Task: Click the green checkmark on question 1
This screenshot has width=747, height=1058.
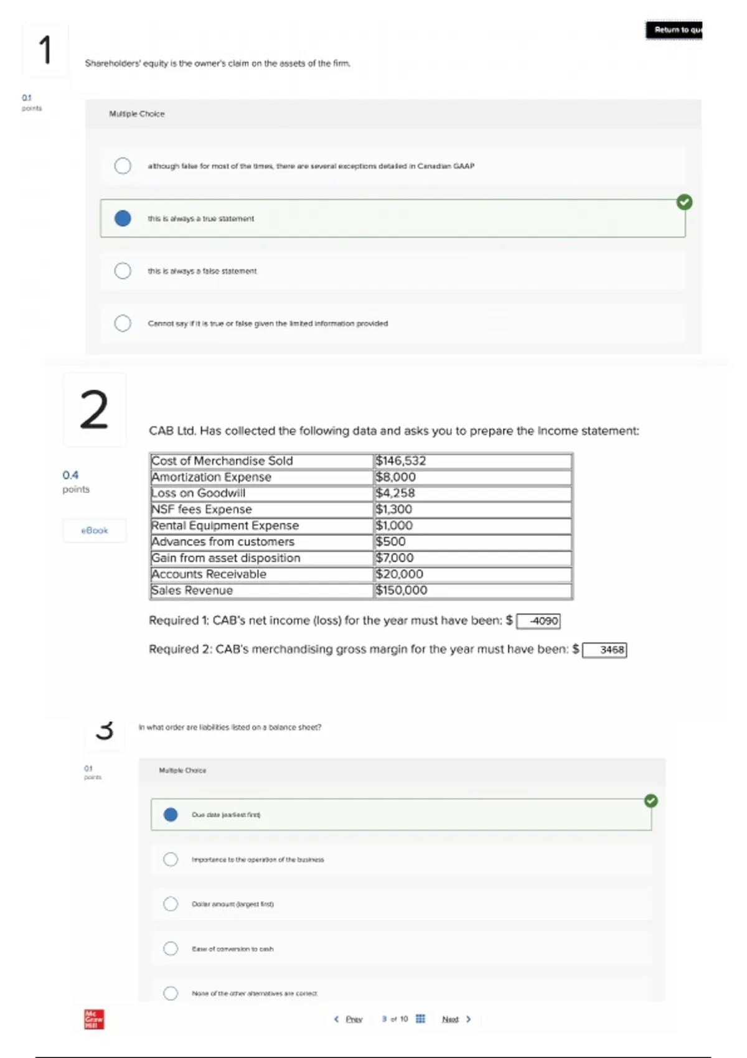Action: coord(684,202)
